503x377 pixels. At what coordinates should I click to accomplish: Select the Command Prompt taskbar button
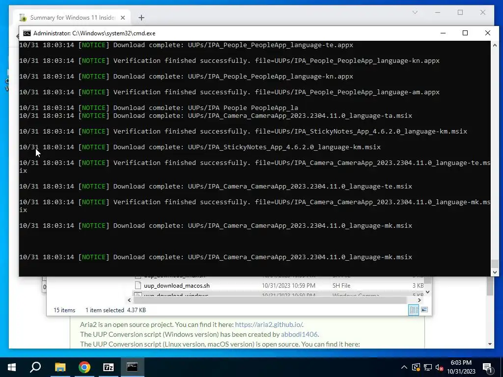pos(132,367)
